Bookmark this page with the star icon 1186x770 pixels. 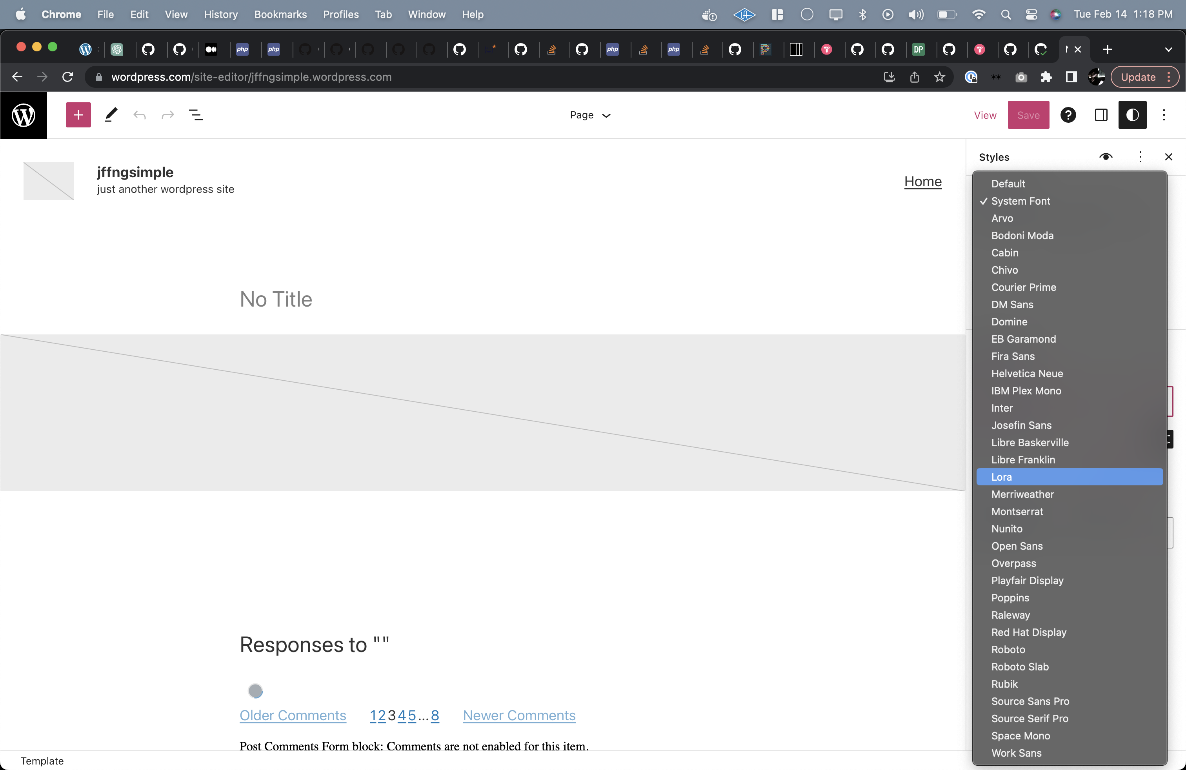coord(939,77)
